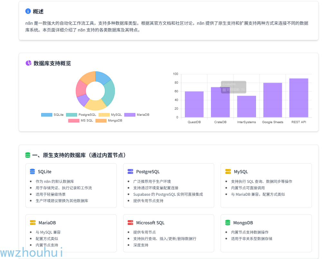Click the purple PostgreSQL server icon
Image resolution: width=328 pixels, height=259 pixels.
click(x=130, y=171)
